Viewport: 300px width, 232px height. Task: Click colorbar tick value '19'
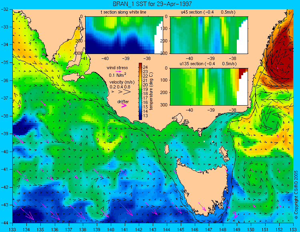(x=146, y=89)
